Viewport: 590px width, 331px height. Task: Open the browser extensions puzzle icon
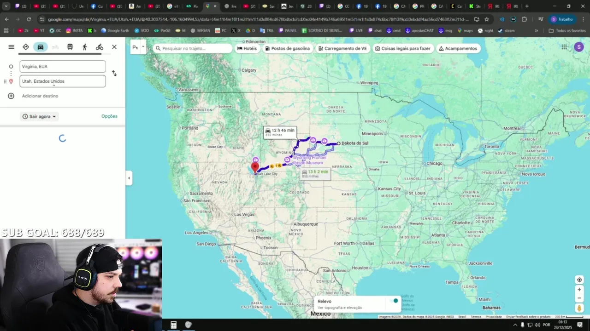click(x=525, y=19)
